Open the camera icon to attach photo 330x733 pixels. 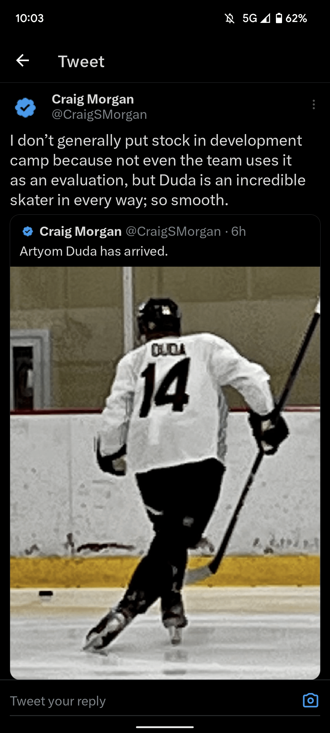pos(310,700)
